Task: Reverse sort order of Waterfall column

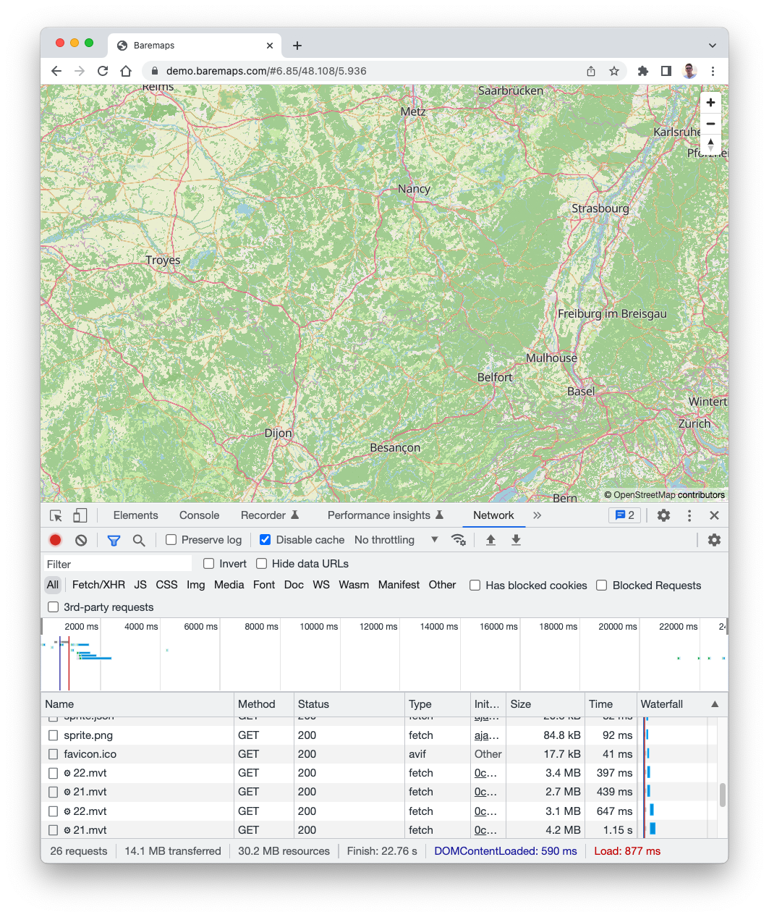Action: pyautogui.click(x=714, y=703)
